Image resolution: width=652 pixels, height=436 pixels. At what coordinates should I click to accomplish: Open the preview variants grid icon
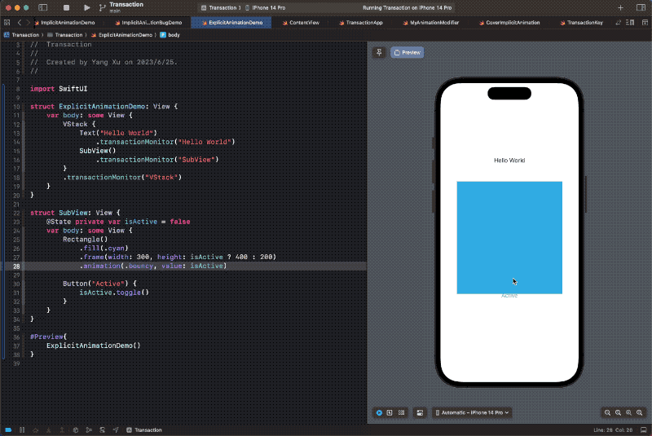pos(401,412)
